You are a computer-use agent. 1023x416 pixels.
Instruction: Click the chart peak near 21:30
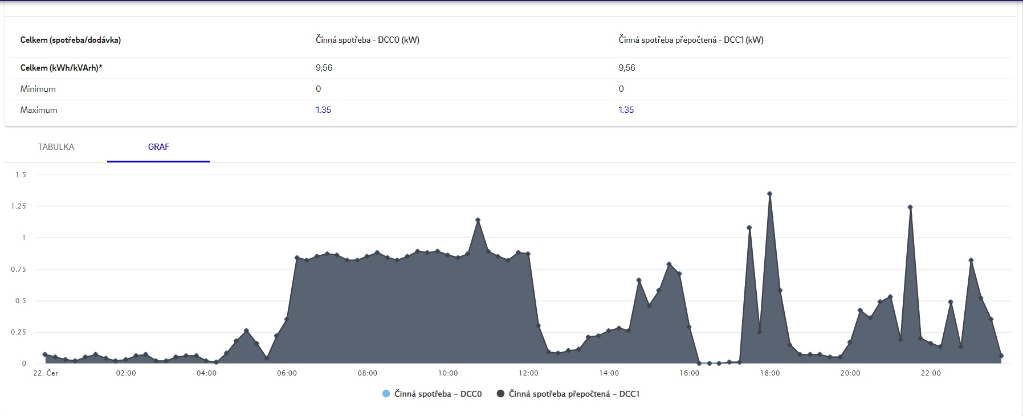click(910, 207)
